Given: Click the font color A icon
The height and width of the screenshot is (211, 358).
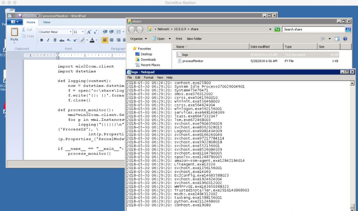Looking at the screenshot, I should (x=92, y=40).
